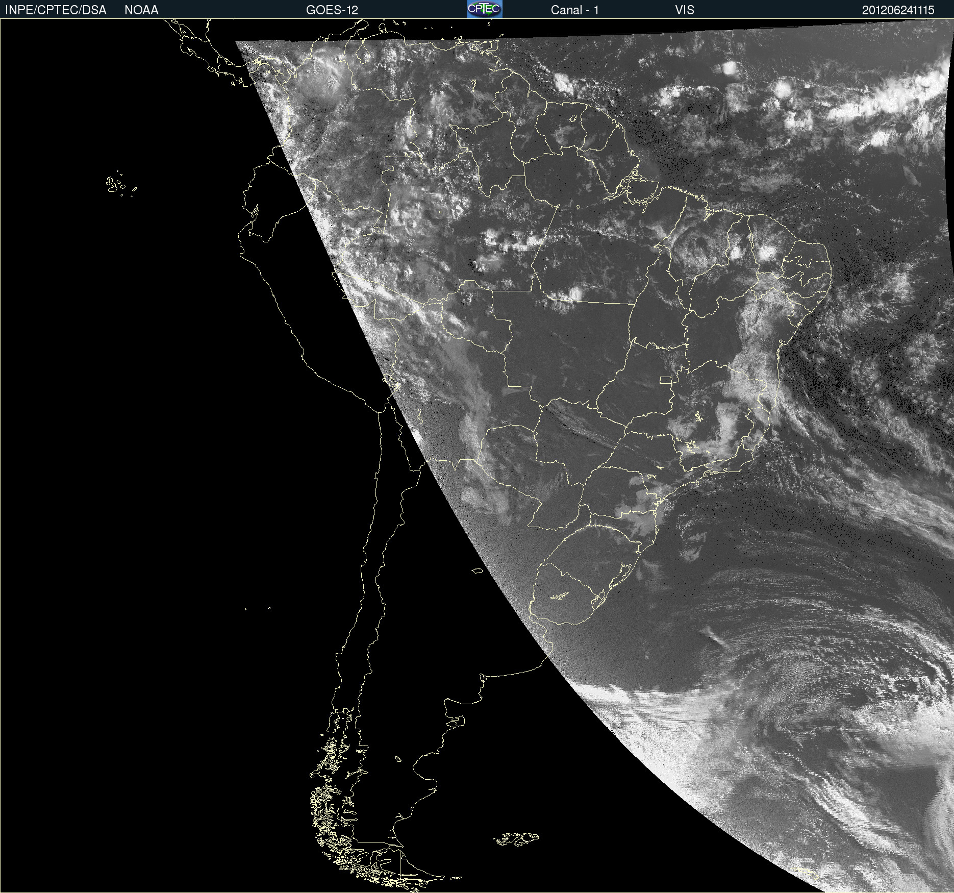Click the INPE/CPTEC/DSA header label
This screenshot has width=954, height=893.
coord(56,10)
